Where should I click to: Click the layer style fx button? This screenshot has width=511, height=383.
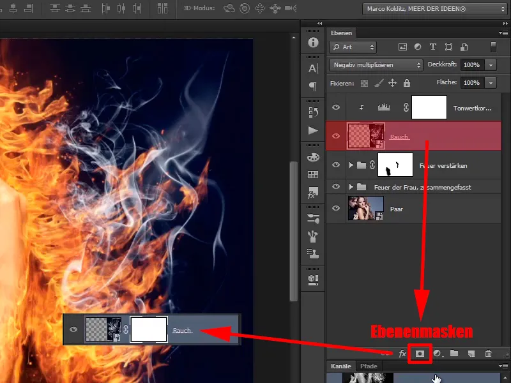(402, 354)
